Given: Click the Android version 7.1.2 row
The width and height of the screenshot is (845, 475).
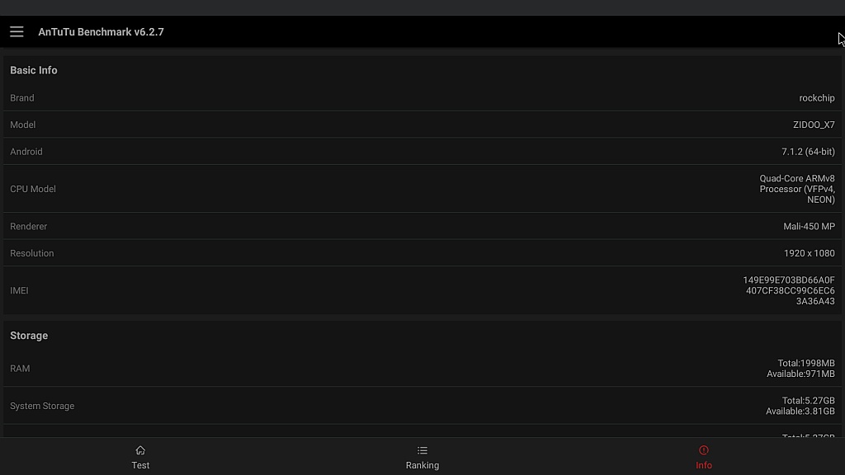Looking at the screenshot, I should point(422,152).
